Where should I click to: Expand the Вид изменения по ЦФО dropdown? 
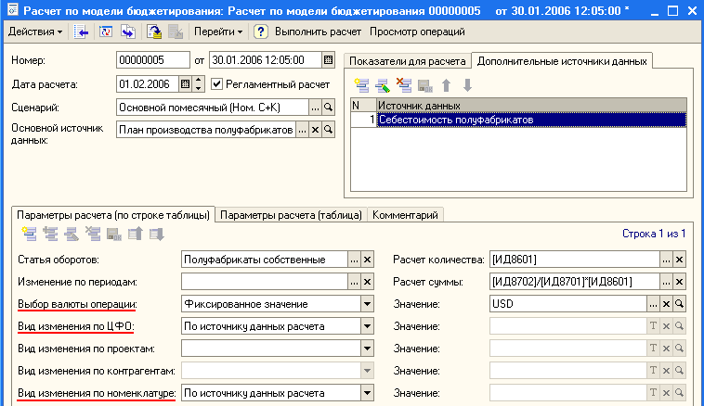(366, 326)
